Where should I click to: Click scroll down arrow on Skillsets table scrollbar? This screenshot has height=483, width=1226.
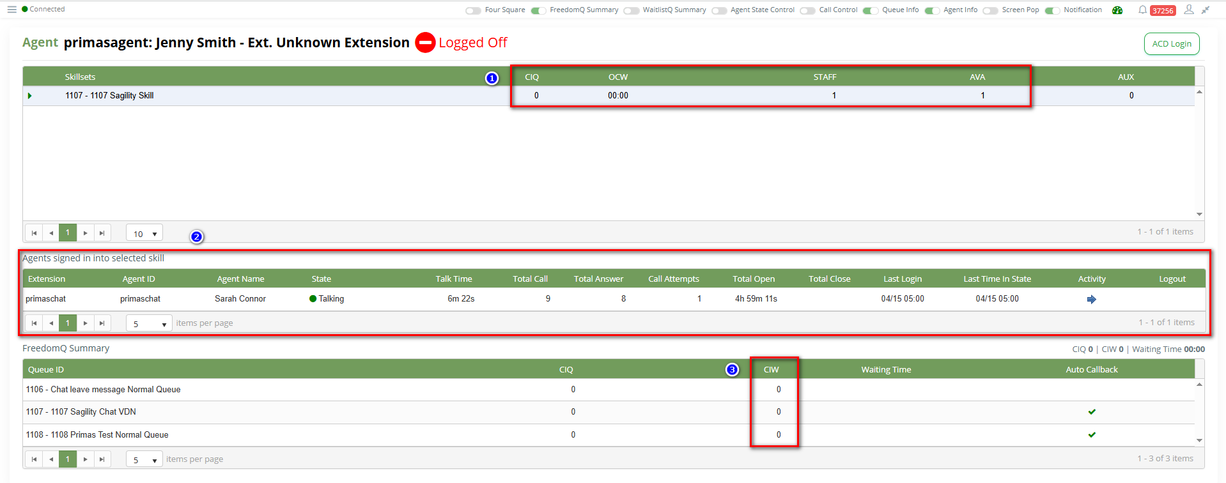(x=1199, y=215)
